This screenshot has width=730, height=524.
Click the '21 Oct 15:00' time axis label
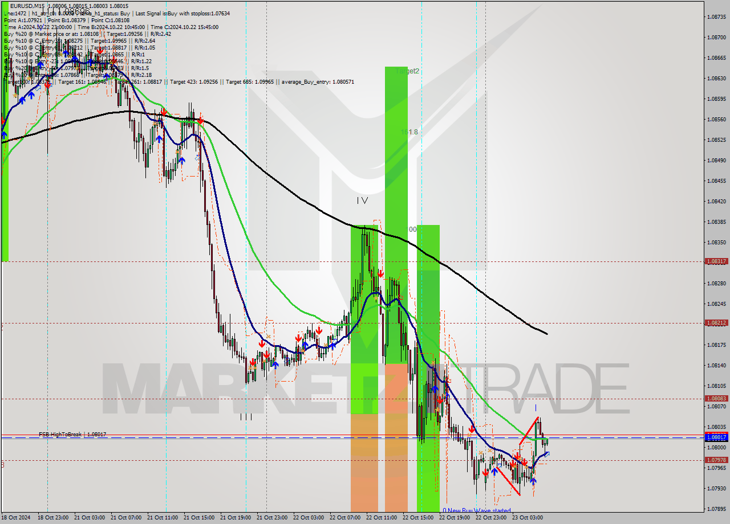199,518
